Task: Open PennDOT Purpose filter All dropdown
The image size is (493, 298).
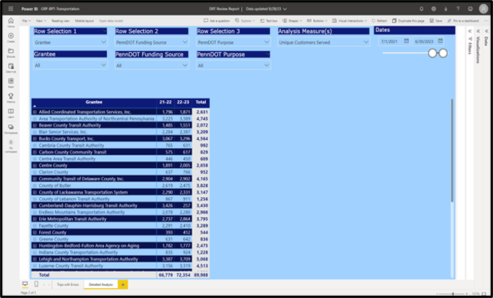Action: 233,65
